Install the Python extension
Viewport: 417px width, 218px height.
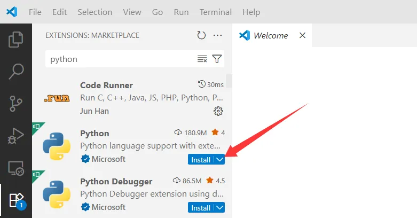pyautogui.click(x=201, y=159)
